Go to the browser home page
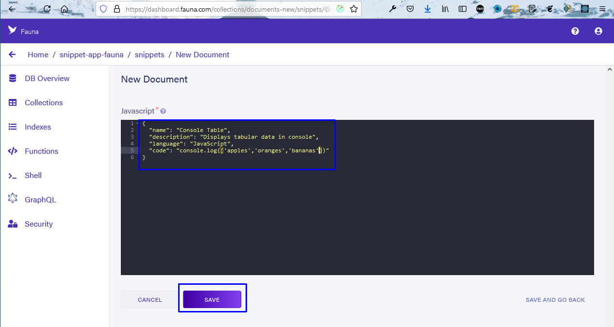Image resolution: width=614 pixels, height=327 pixels. coord(64,9)
